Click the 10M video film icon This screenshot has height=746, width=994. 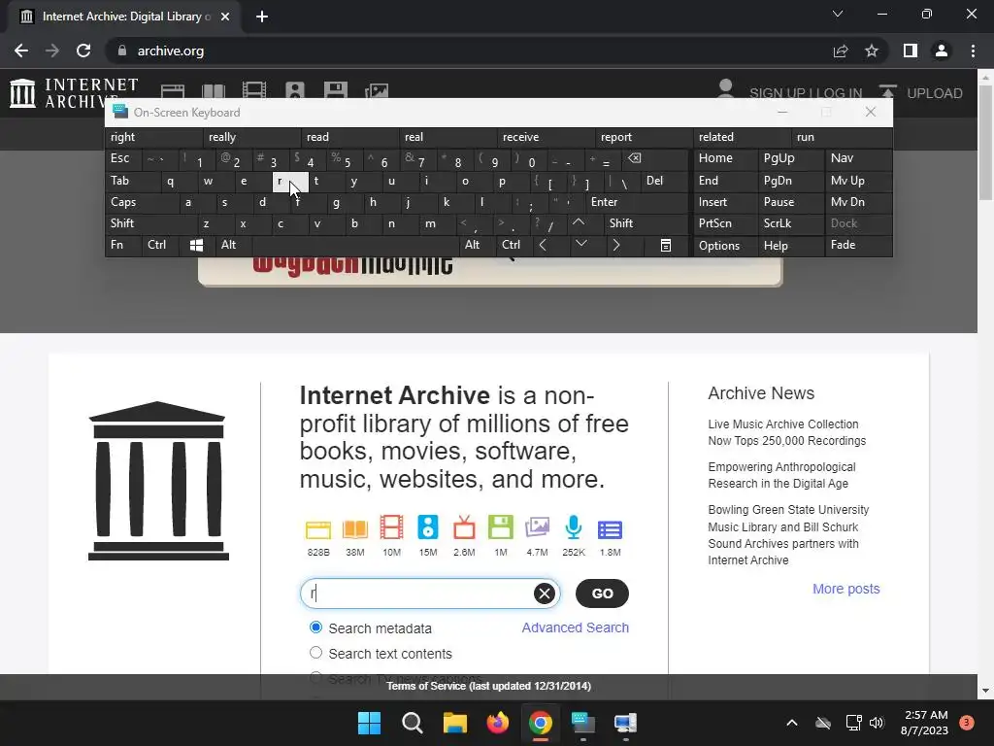click(392, 527)
